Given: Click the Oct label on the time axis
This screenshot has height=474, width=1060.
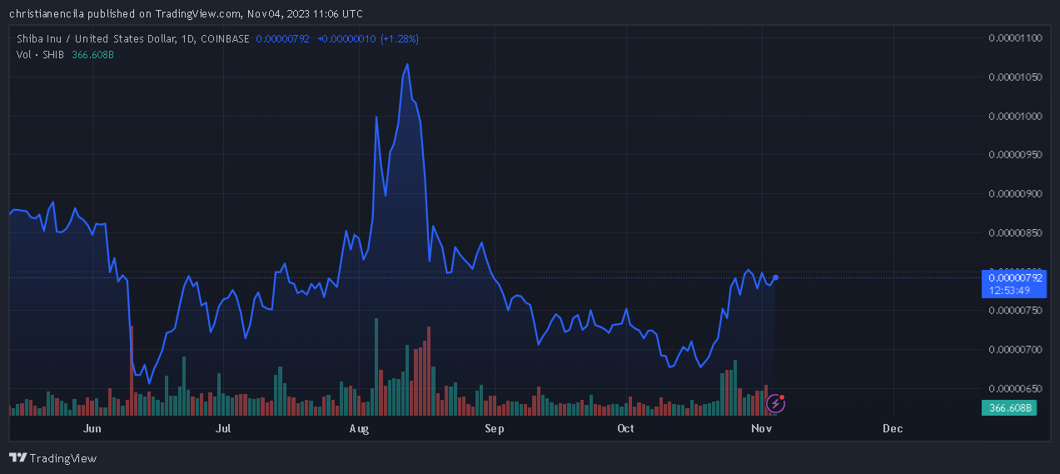Looking at the screenshot, I should point(625,429).
